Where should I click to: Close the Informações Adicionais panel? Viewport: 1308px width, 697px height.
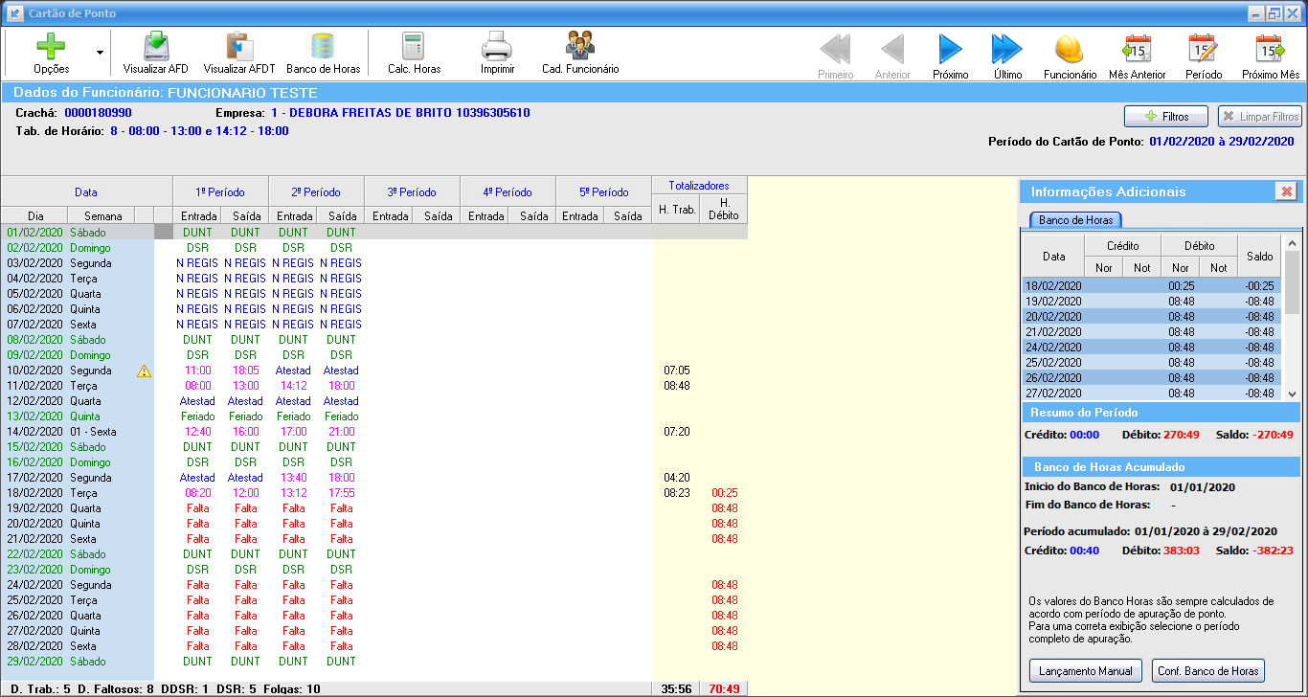pyautogui.click(x=1286, y=191)
